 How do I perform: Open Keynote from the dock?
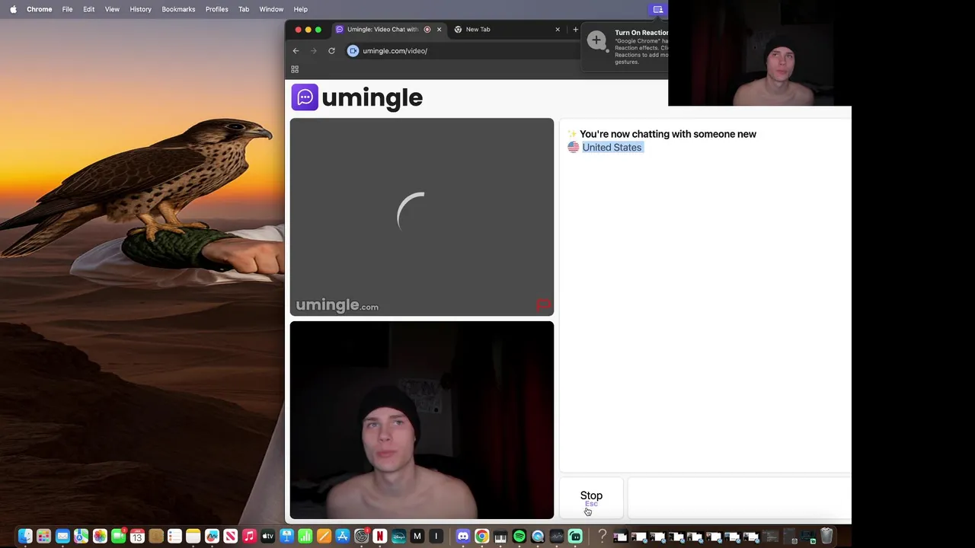point(286,536)
